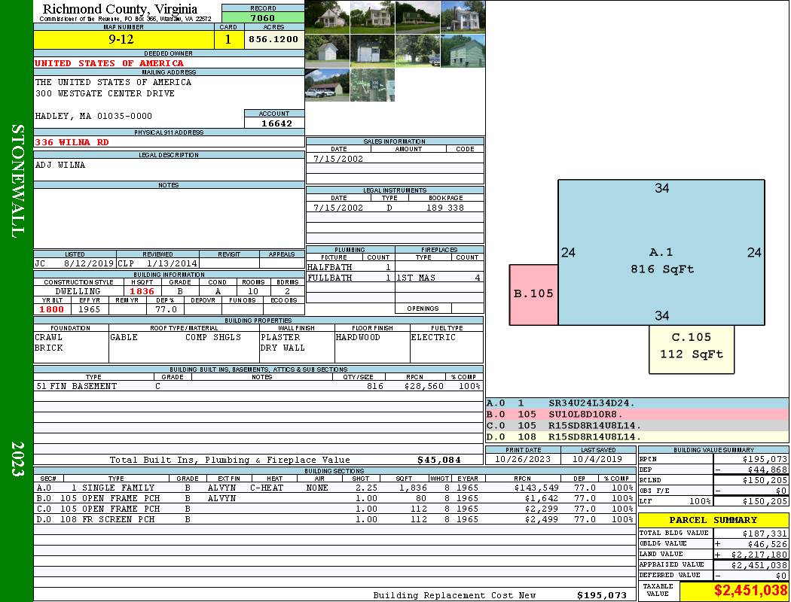This screenshot has width=791, height=602.
Task: Open the photo of the white two-story columned house behind lawn
Action: click(x=372, y=17)
